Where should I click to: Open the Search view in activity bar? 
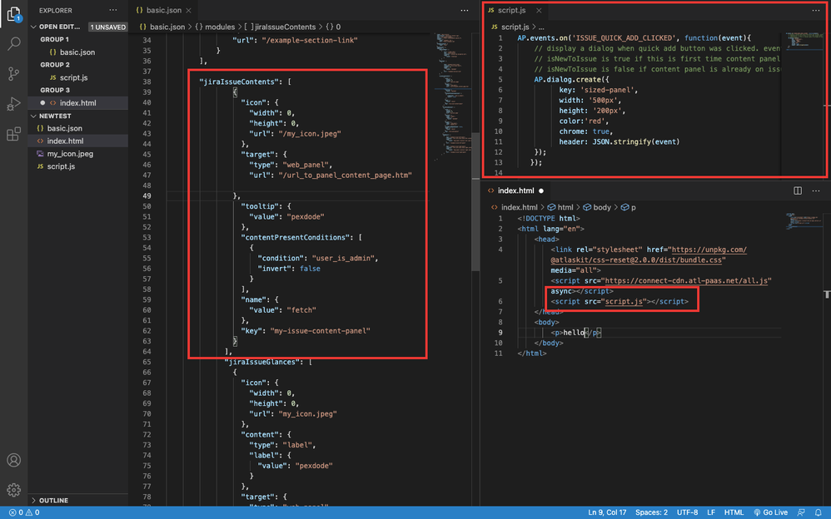pyautogui.click(x=14, y=44)
